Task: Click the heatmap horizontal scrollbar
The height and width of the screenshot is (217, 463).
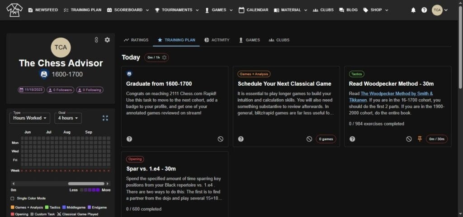Action: pyautogui.click(x=86, y=184)
